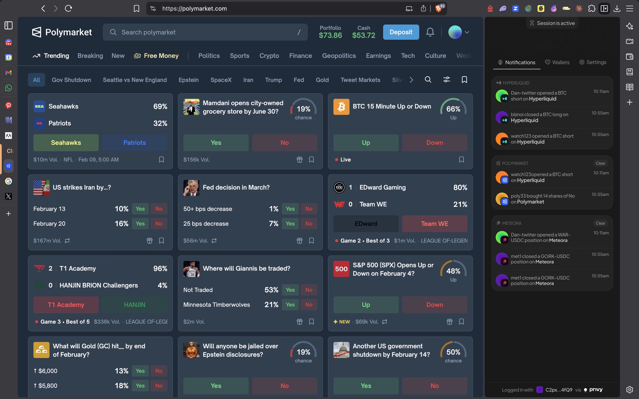Bookmark the Giannis trade market
Image resolution: width=639 pixels, height=399 pixels.
pos(311,321)
